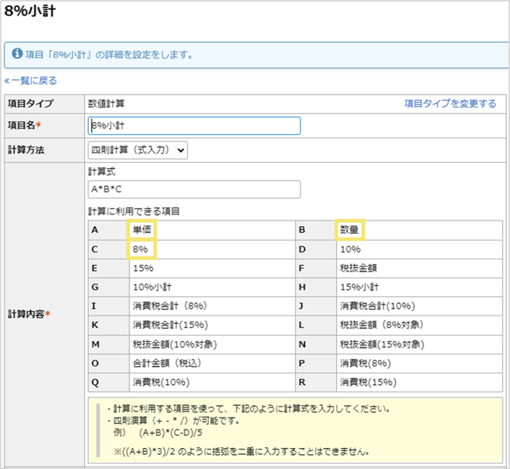Click the 計算内容 row label
The width and height of the screenshot is (510, 469).
coord(29,314)
